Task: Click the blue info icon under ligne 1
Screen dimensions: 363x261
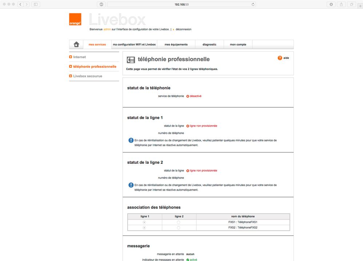Action: pyautogui.click(x=131, y=141)
